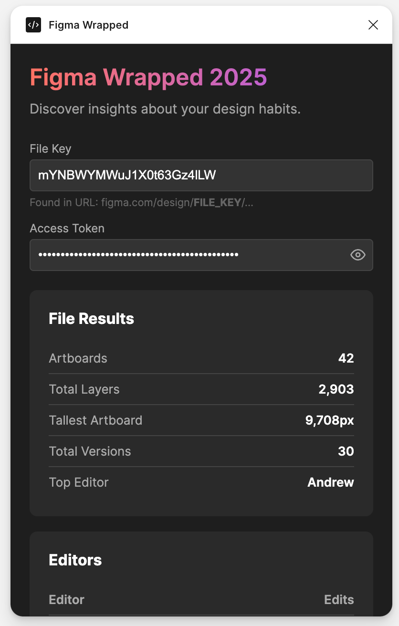Click the Total Layers value 2,903
This screenshot has height=626, width=399.
click(x=336, y=389)
